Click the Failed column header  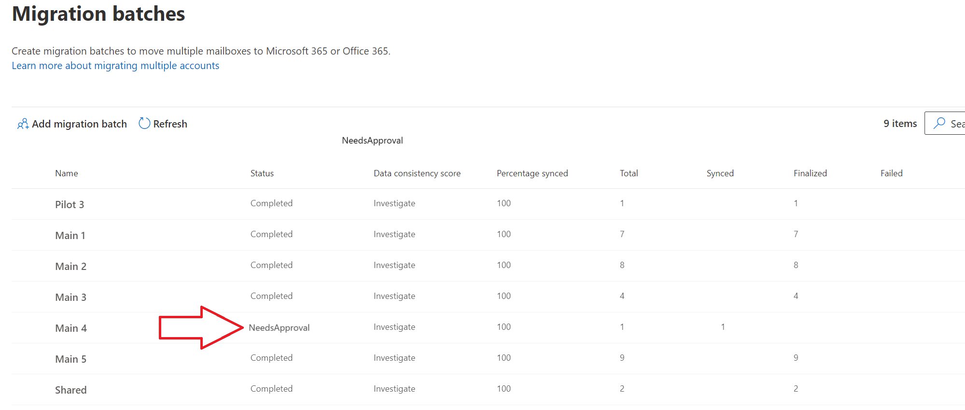point(891,173)
